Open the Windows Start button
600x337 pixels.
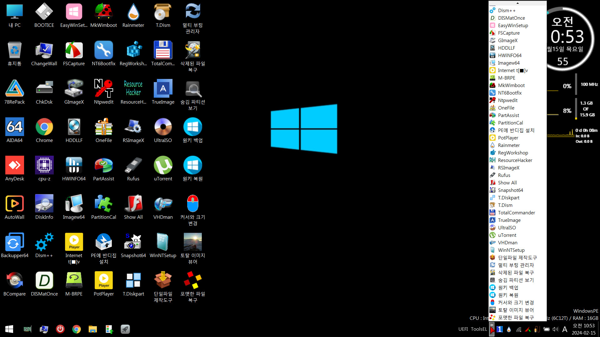[9, 329]
